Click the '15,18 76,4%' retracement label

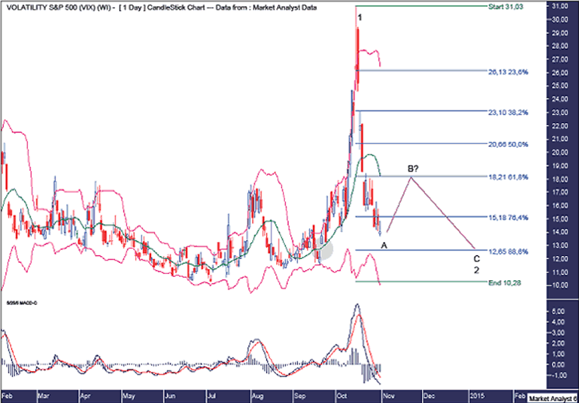508,218
